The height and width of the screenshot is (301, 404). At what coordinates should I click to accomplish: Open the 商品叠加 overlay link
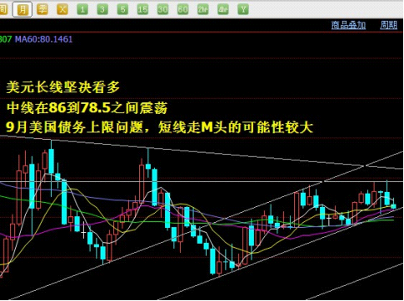point(348,25)
